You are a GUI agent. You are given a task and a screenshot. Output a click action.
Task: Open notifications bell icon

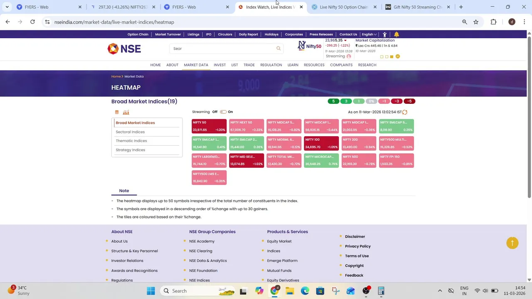coord(397,34)
